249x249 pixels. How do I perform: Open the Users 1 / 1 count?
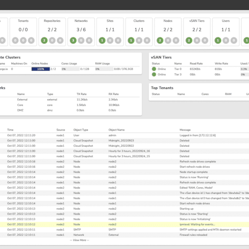coord(226,29)
